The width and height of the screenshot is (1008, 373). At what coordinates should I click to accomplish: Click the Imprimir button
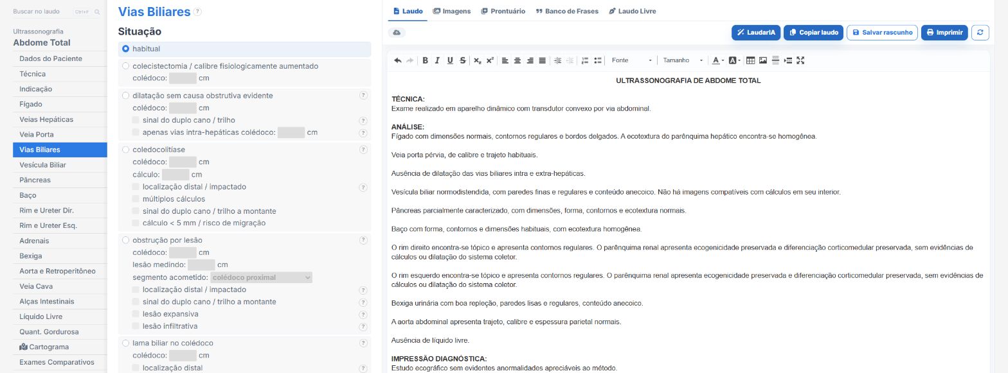(x=944, y=32)
